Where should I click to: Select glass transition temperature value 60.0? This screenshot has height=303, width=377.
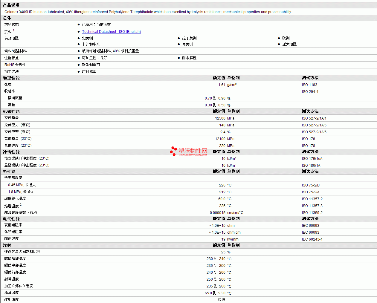click(x=222, y=199)
